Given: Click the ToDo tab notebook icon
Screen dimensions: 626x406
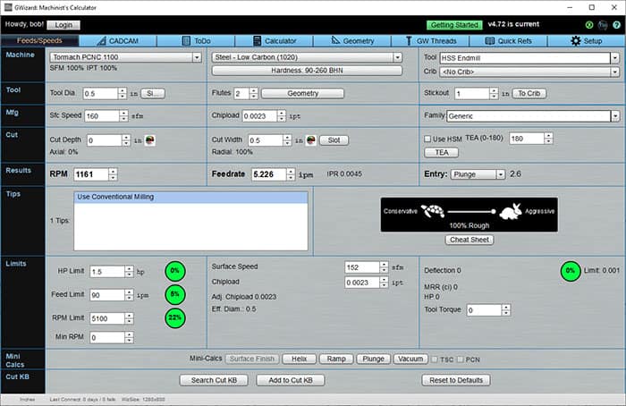Looking at the screenshot, I should [x=186, y=41].
